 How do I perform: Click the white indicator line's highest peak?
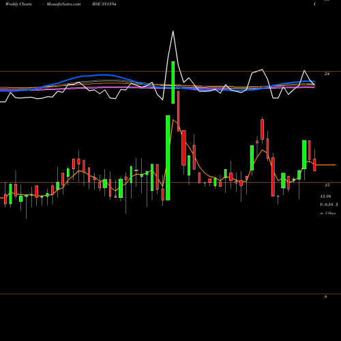(173, 31)
